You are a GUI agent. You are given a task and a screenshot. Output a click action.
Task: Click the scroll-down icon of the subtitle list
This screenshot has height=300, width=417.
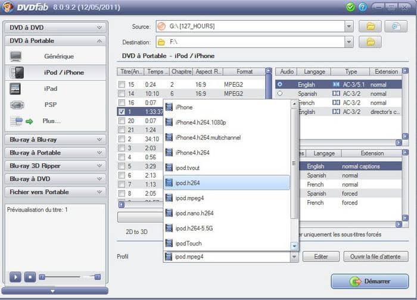pos(405,218)
